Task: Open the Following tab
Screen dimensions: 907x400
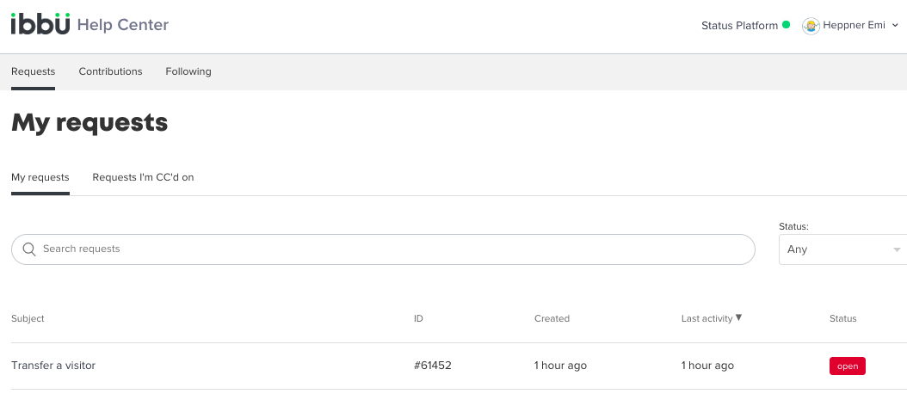Action: point(188,71)
